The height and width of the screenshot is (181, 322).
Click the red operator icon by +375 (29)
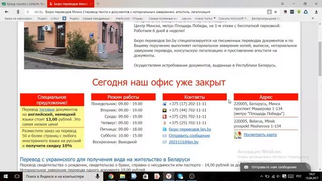pyautogui.click(x=165, y=117)
